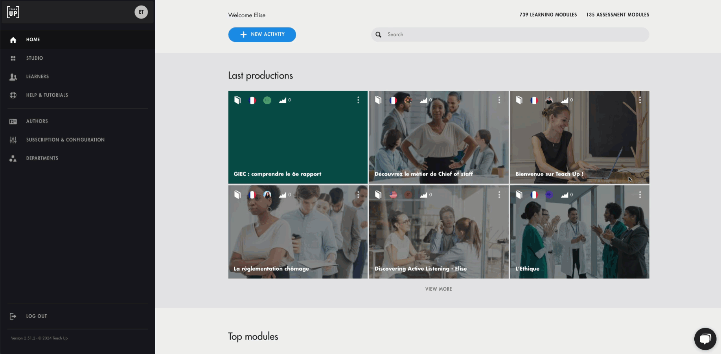Screen dimensions: 721x354
Task: Open options menu for GIEC module
Action: (x=358, y=100)
